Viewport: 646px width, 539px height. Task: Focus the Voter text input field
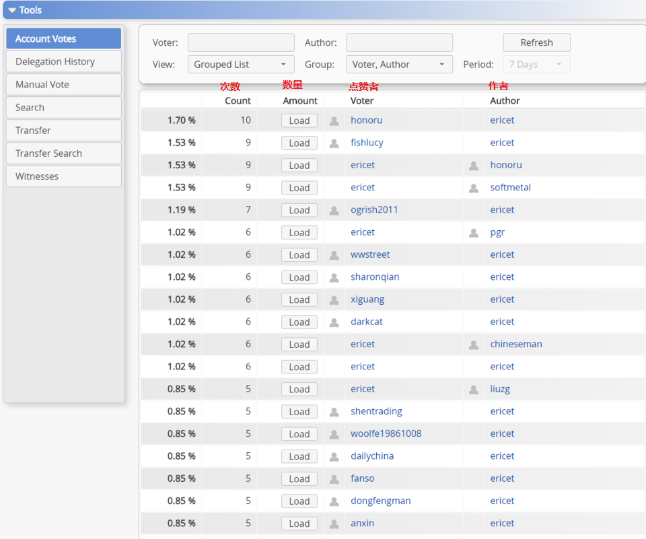tap(241, 42)
